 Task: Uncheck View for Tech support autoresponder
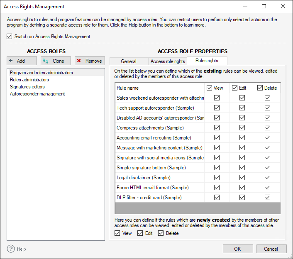(x=217, y=108)
